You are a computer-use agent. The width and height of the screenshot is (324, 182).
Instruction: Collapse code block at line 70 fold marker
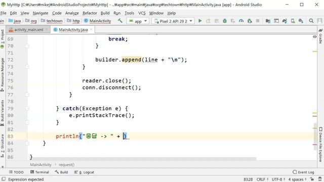tap(27, 46)
